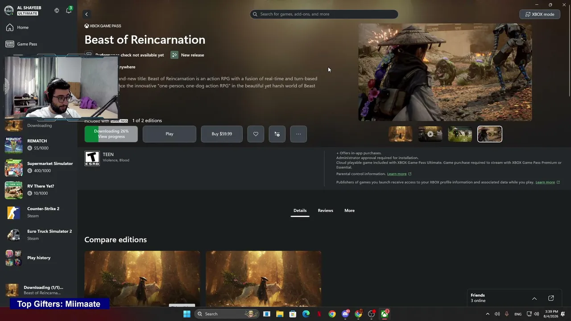
Task: Open the more options ellipsis button
Action: click(298, 134)
